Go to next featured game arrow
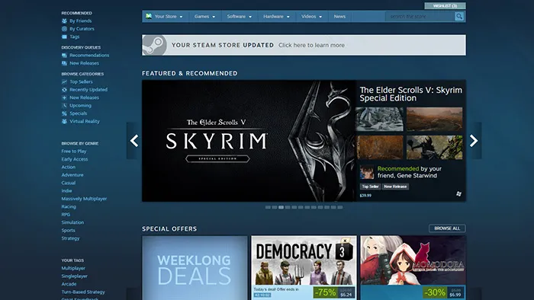Viewport: 534px width, 300px height. point(474,141)
